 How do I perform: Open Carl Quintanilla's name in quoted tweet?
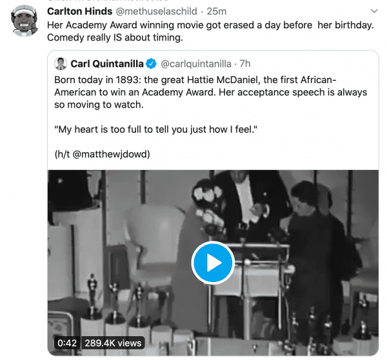point(106,63)
